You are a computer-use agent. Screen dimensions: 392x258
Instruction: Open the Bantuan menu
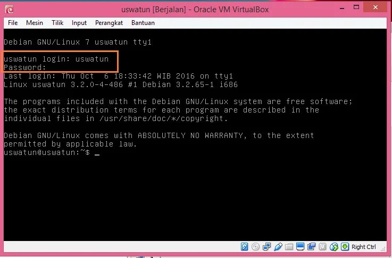point(143,23)
